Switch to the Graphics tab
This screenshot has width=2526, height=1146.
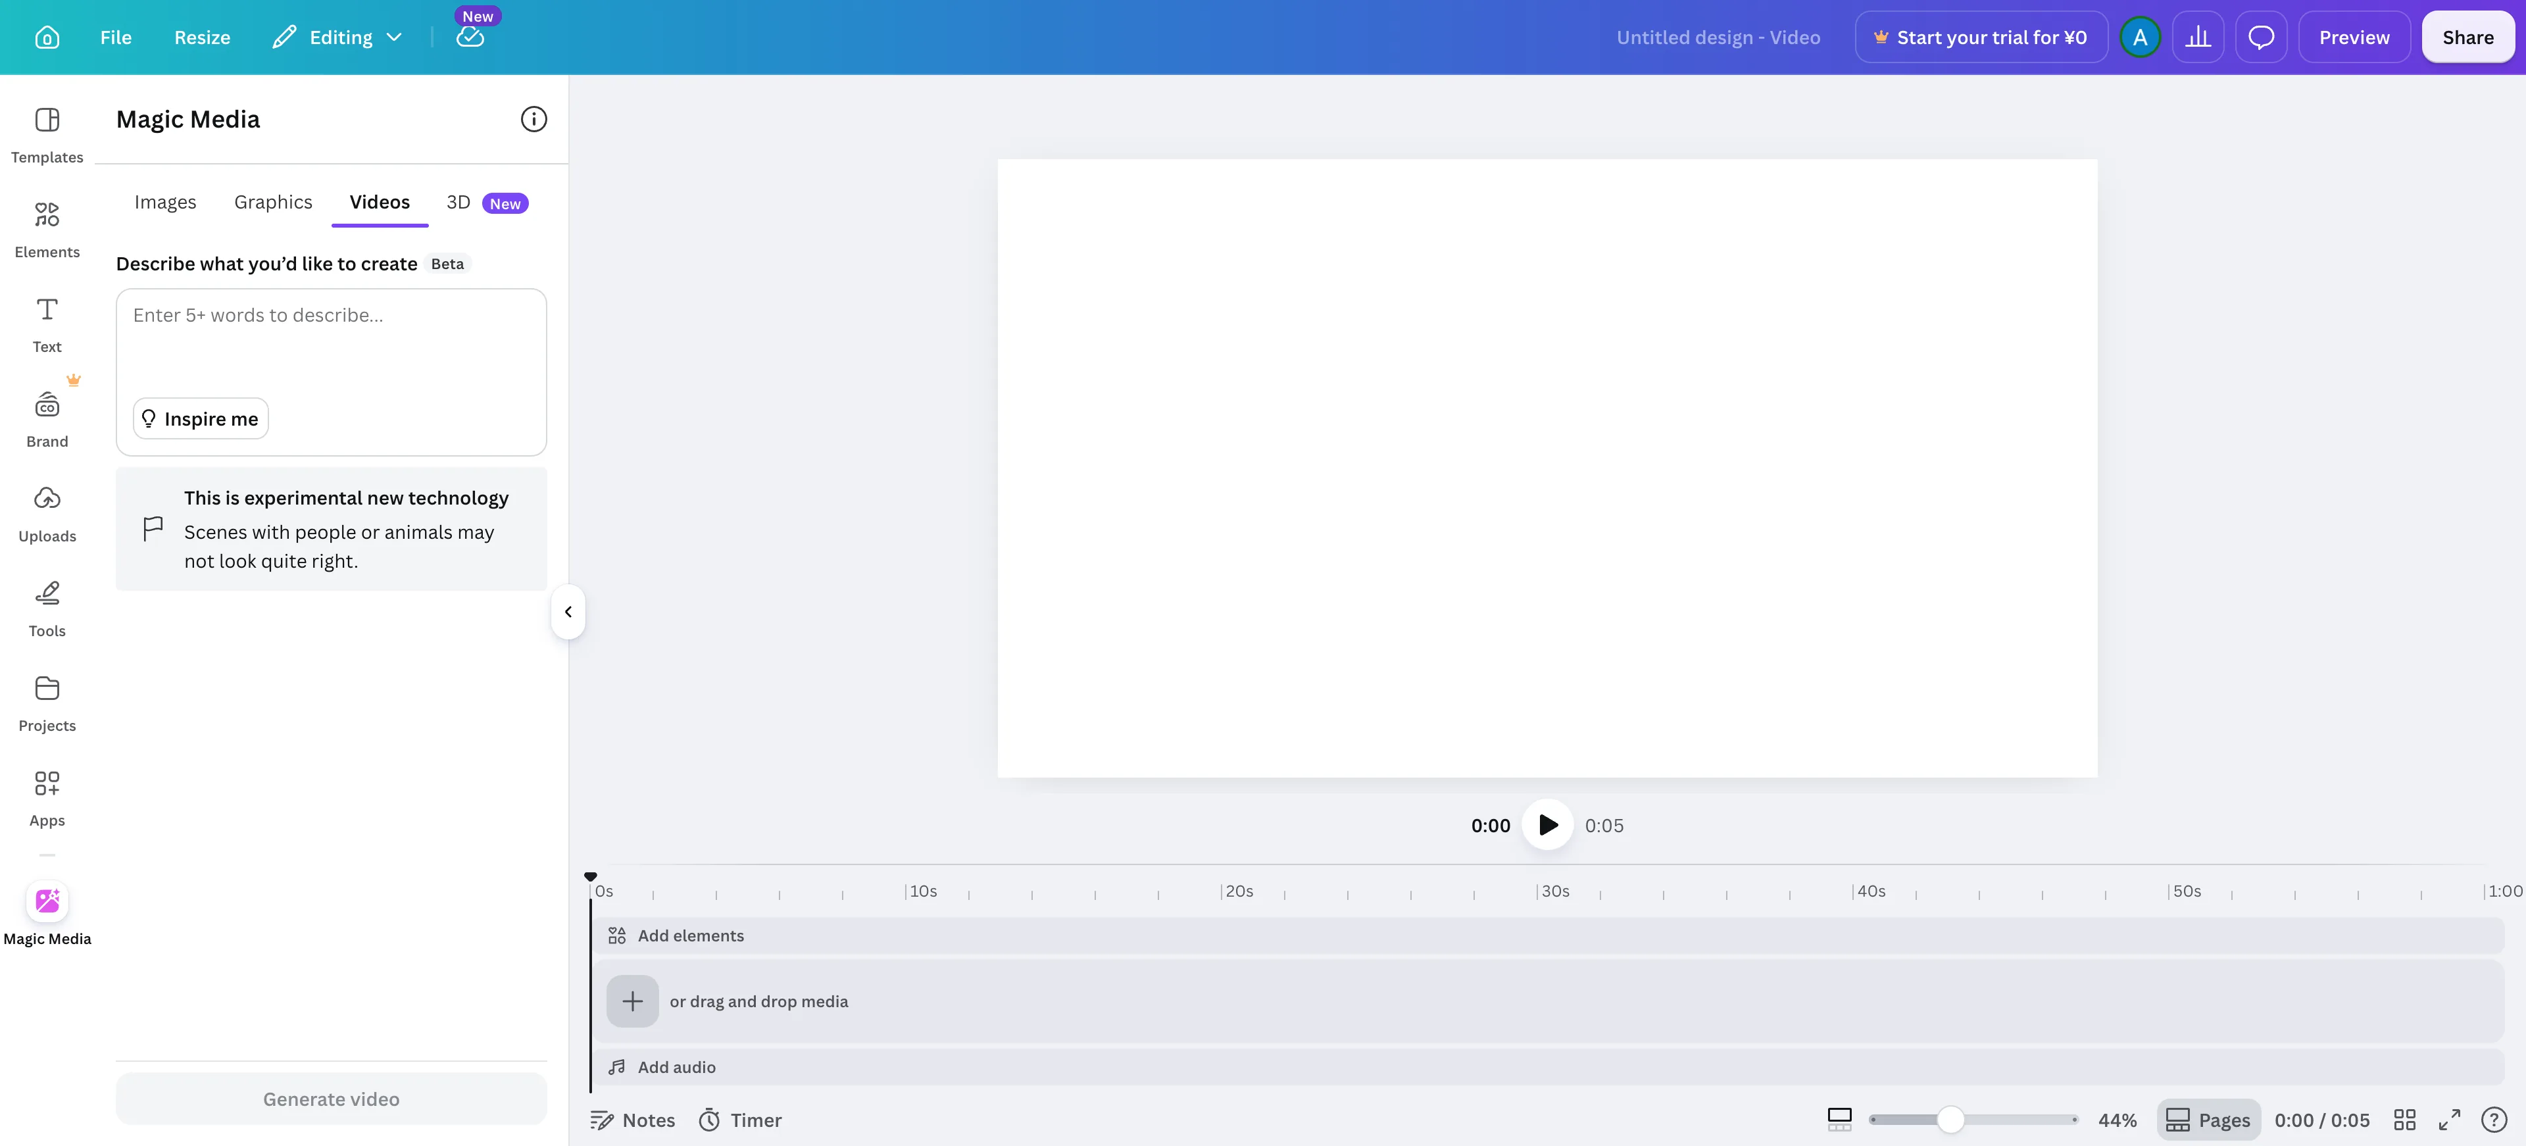(274, 202)
